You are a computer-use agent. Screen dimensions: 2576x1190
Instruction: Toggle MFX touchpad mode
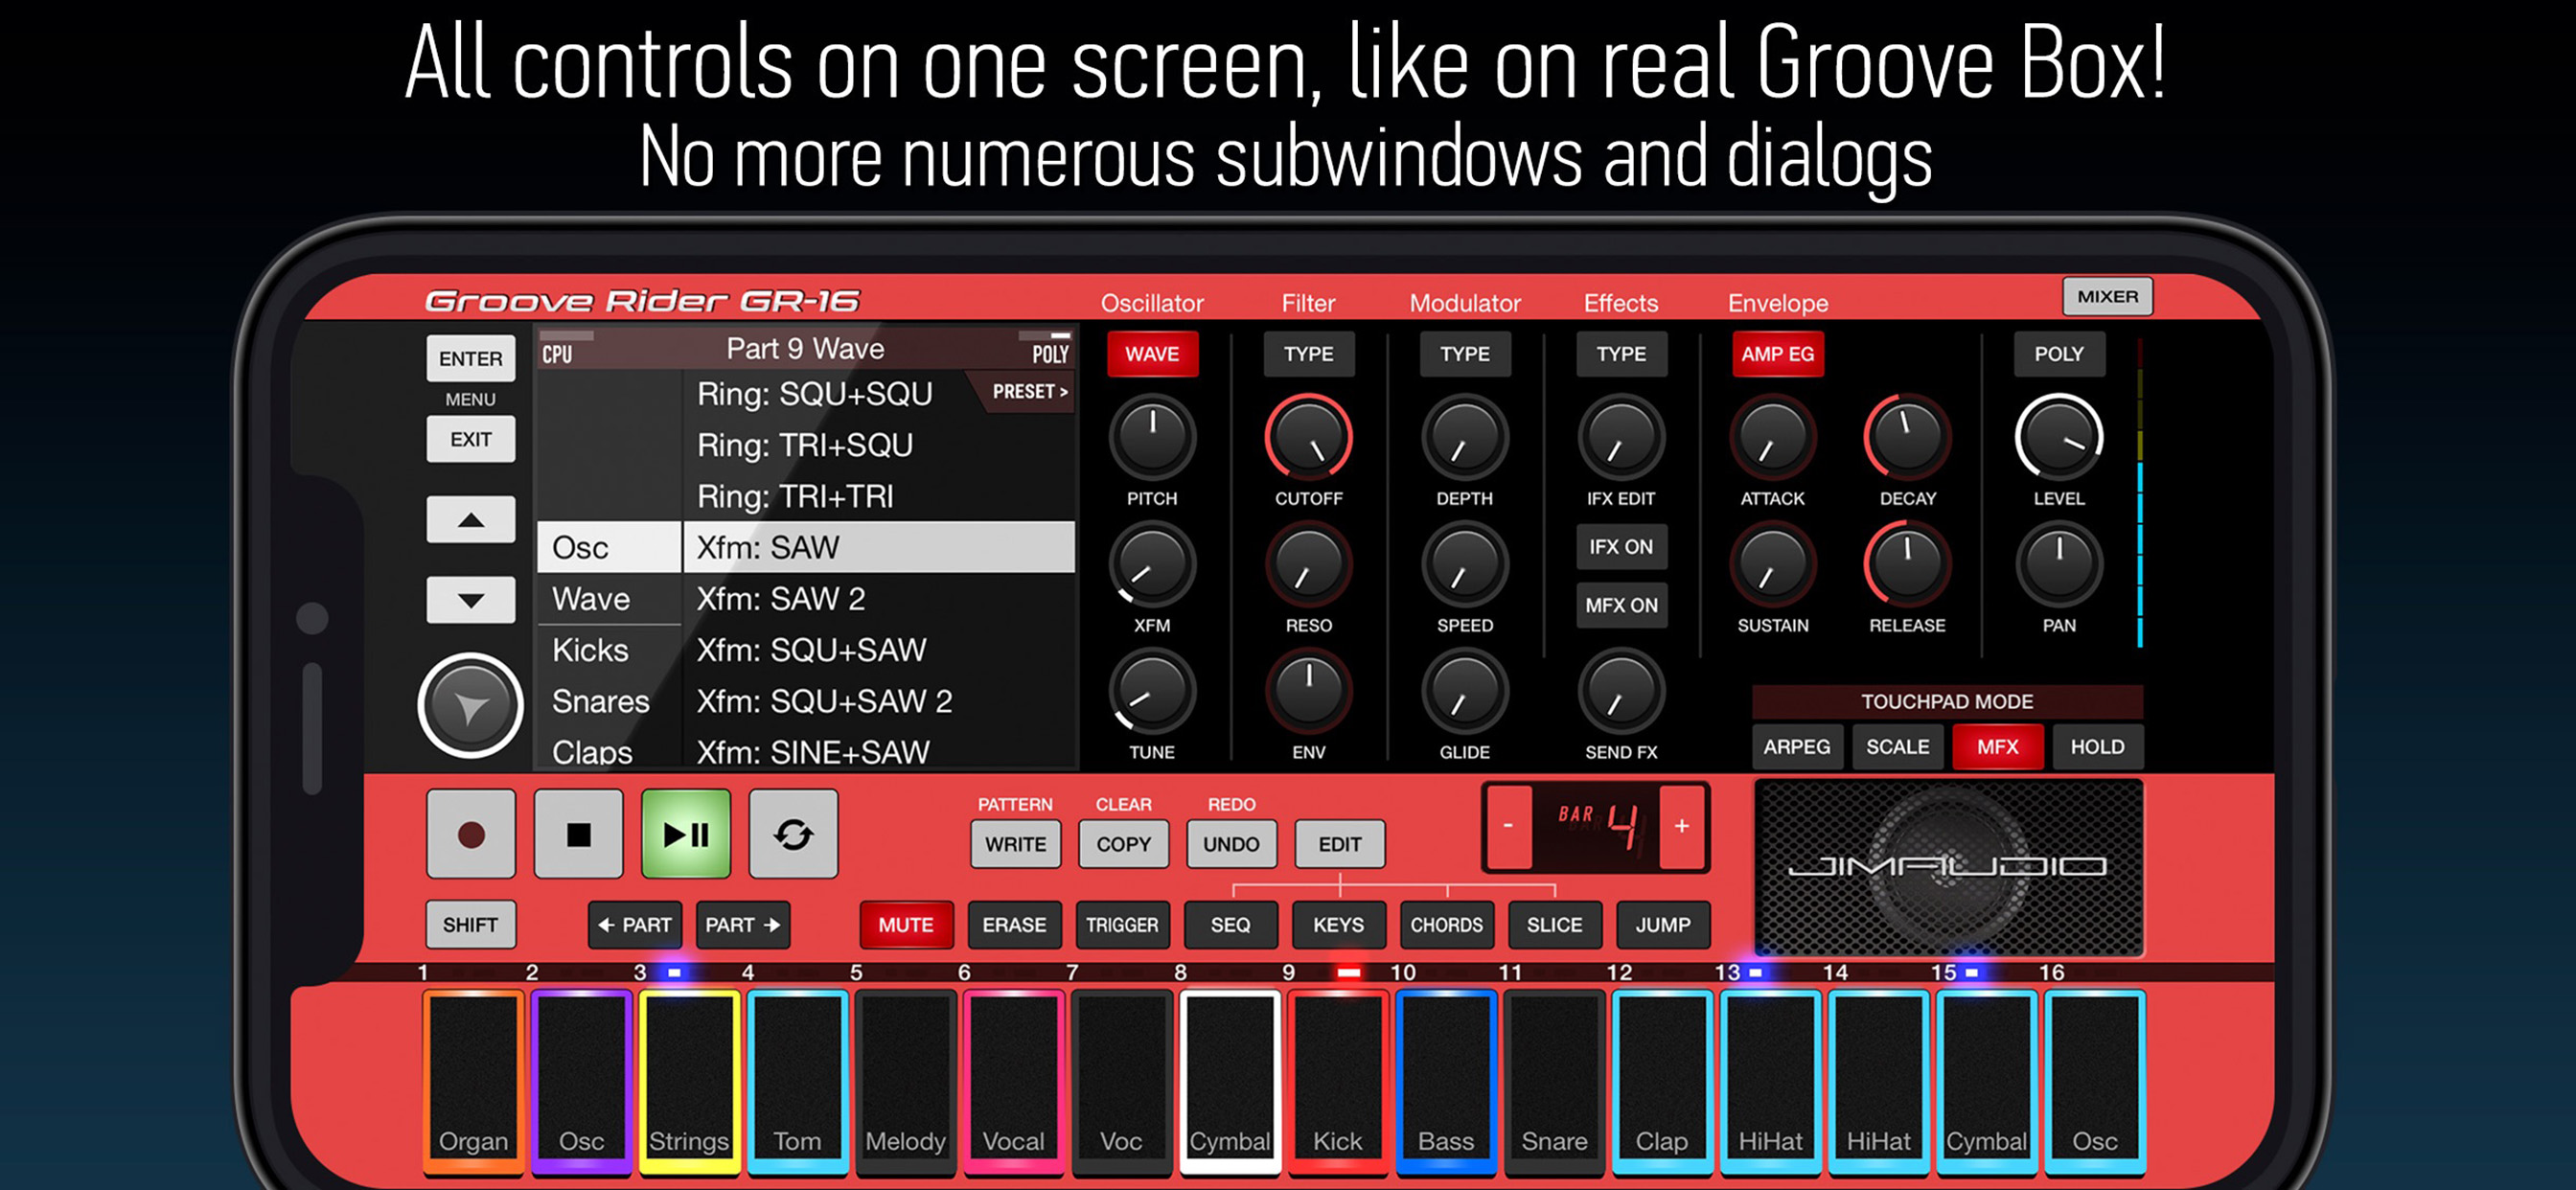point(1997,747)
